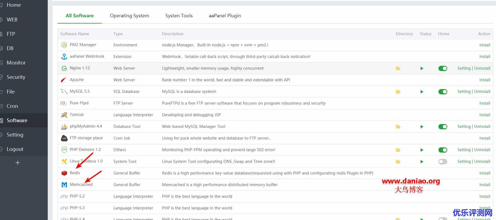Uninstall MySQL 5.5
496x220 pixels.
[482, 92]
